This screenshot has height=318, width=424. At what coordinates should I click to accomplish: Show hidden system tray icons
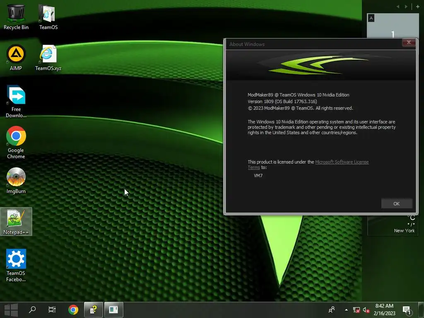pyautogui.click(x=346, y=310)
